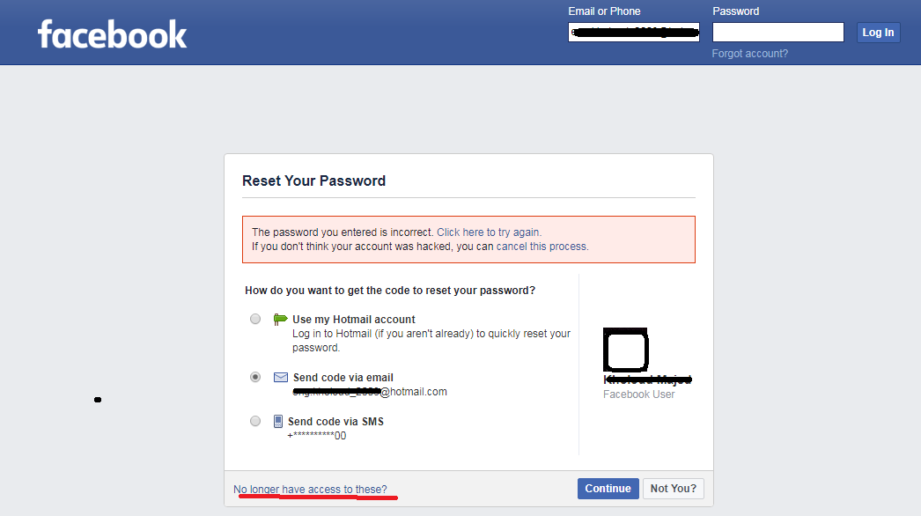The width and height of the screenshot is (921, 516).
Task: Click the Click here to try again link
Action: point(488,232)
